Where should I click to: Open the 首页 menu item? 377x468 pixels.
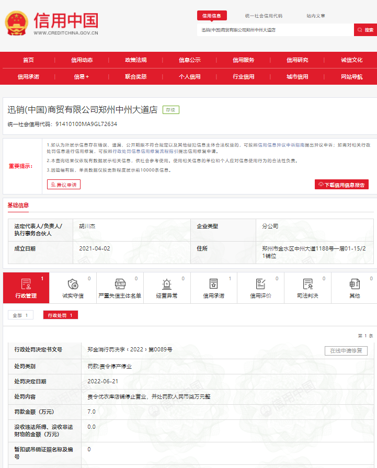28,60
